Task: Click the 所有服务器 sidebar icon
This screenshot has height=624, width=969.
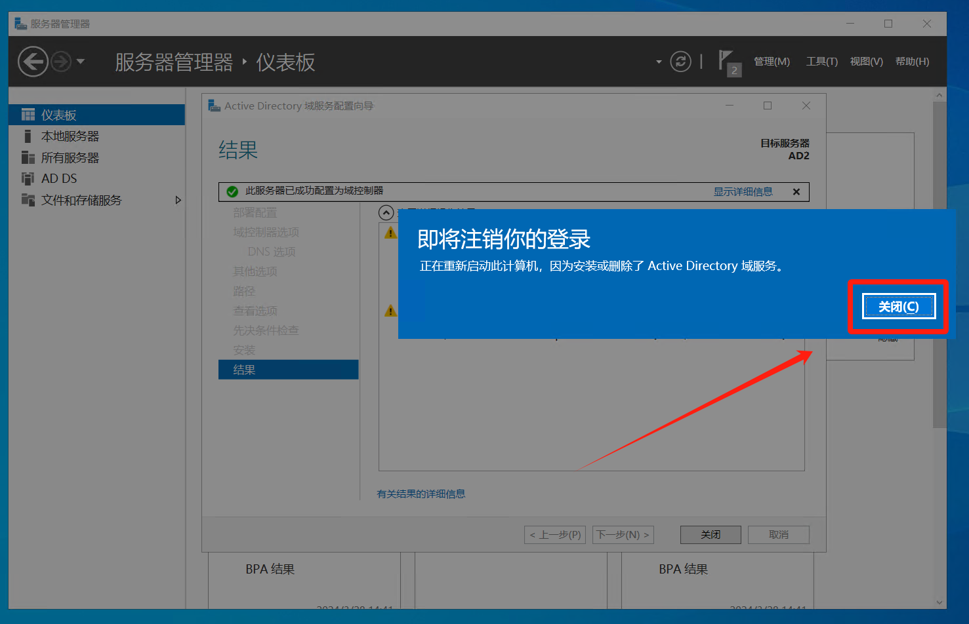Action: pyautogui.click(x=28, y=158)
